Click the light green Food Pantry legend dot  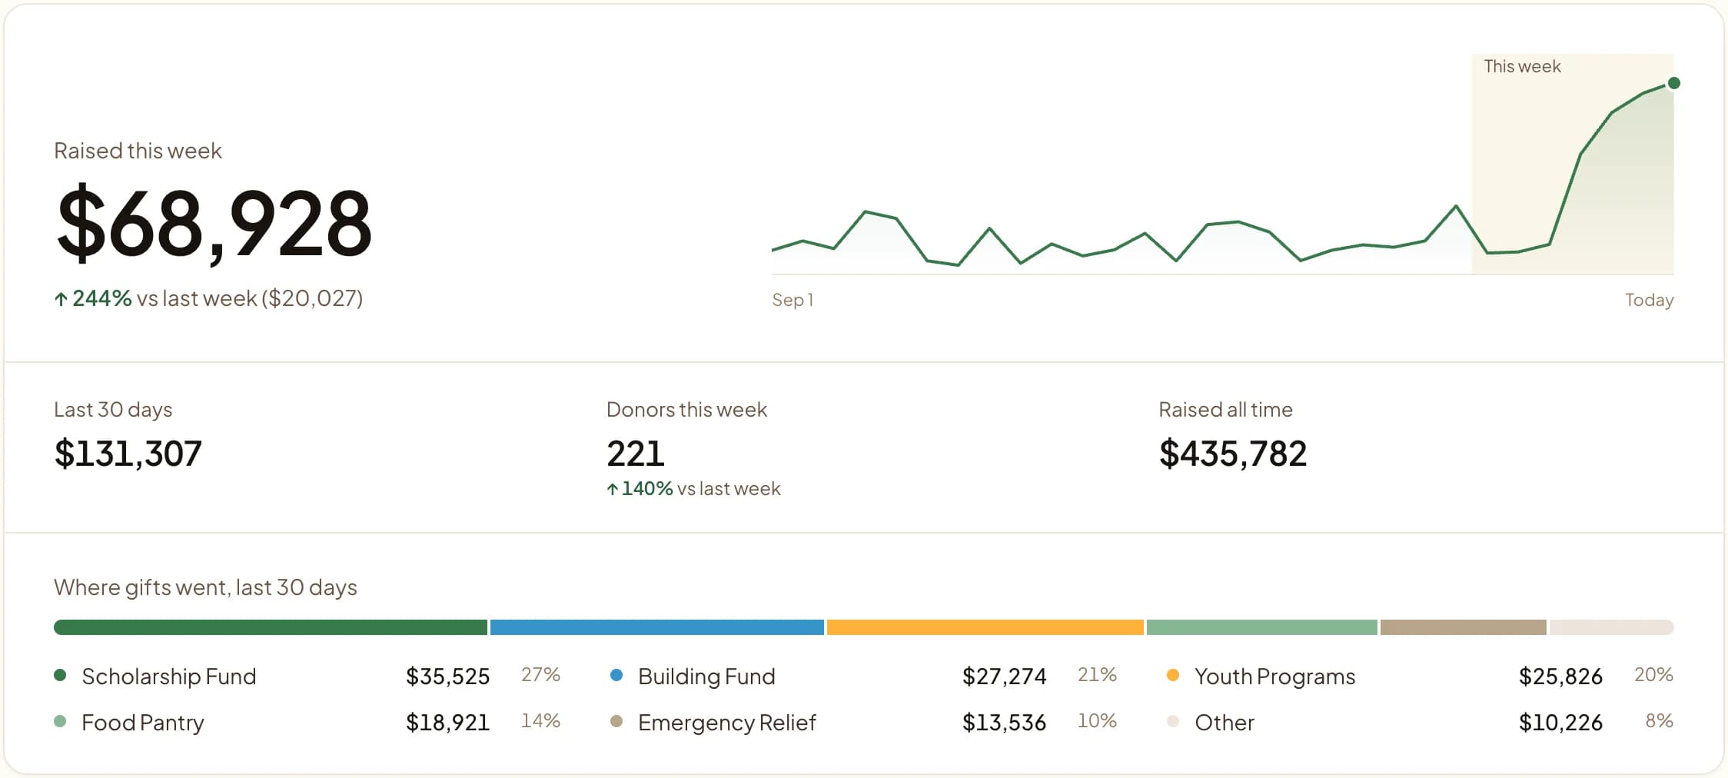60,721
